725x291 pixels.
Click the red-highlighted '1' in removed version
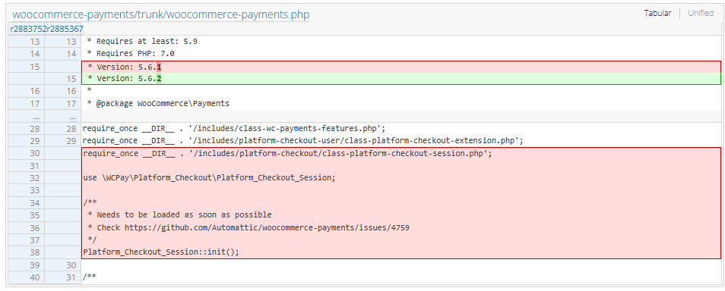click(x=159, y=67)
